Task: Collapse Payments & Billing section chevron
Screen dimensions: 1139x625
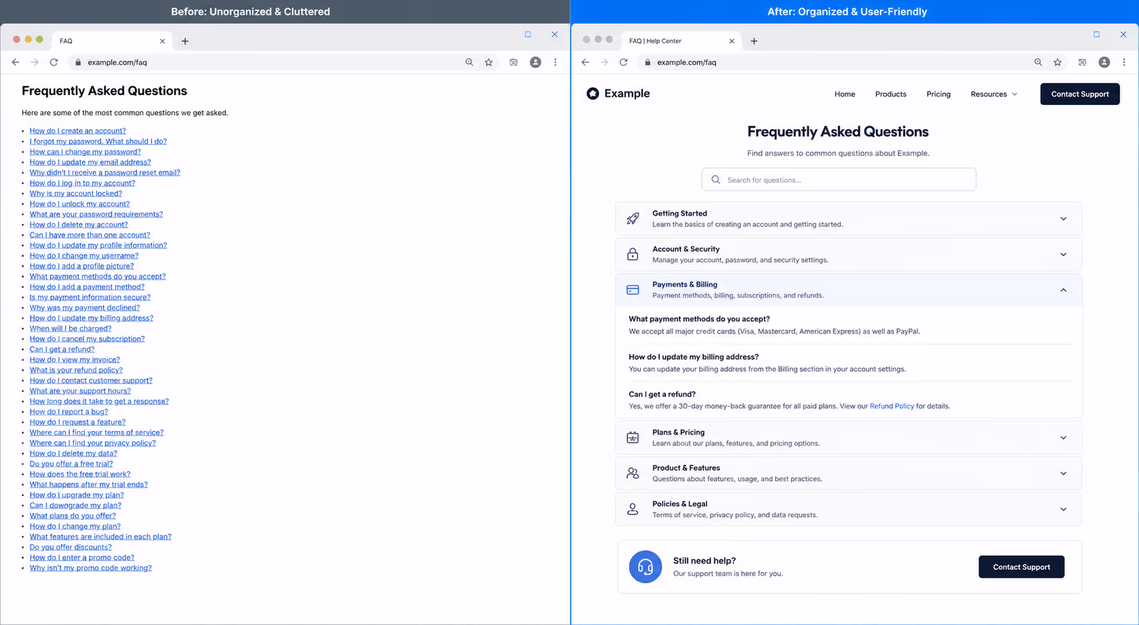Action: (1063, 290)
